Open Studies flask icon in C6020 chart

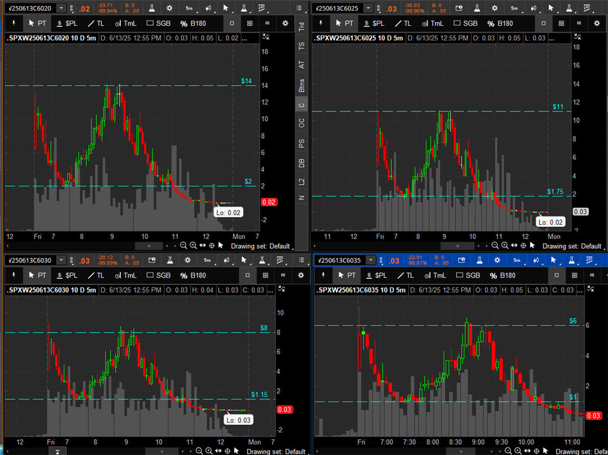tap(152, 8)
